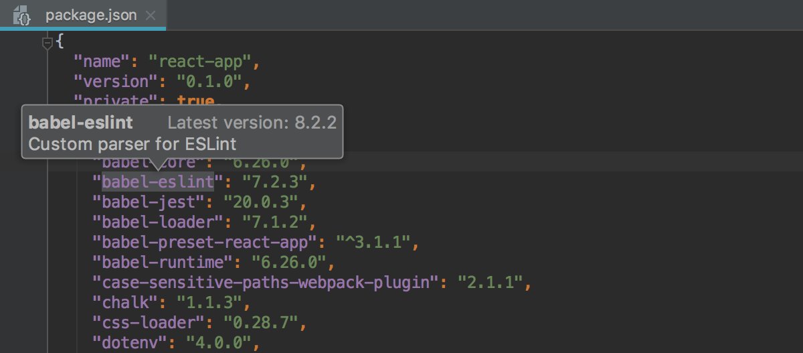
Task: Click "Custom parser for ESLint" description
Action: 132,143
